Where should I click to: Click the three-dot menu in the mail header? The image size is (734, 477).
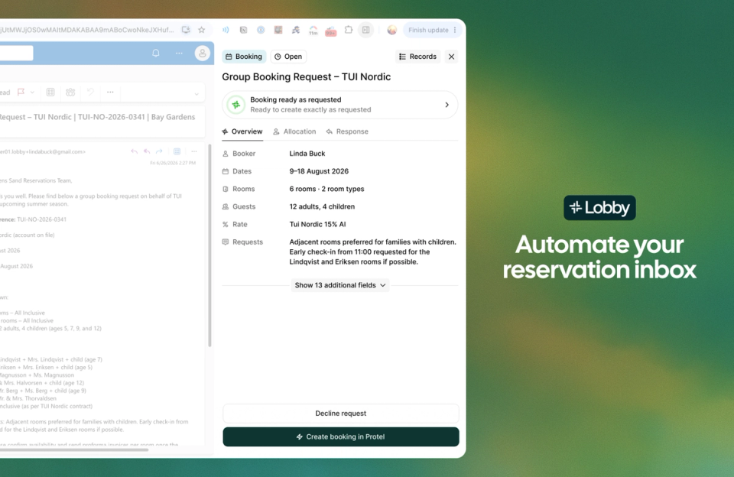[x=179, y=53]
